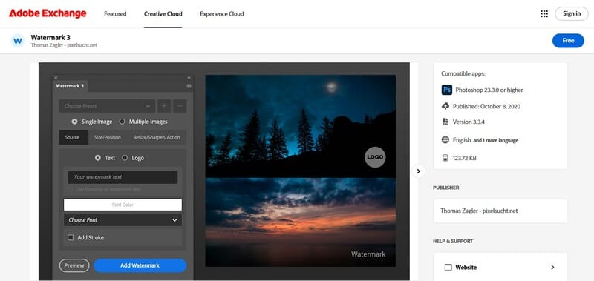
Task: Select the Multiple Images radio button
Action: pyautogui.click(x=122, y=122)
